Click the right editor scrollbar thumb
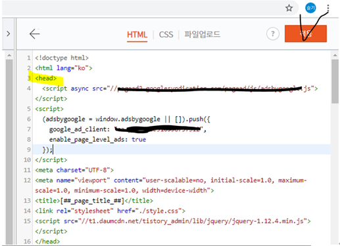Image resolution: width=340 pixels, height=246 pixels. coord(335,81)
